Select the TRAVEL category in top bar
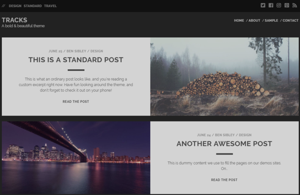The height and width of the screenshot is (195, 300). [50, 6]
